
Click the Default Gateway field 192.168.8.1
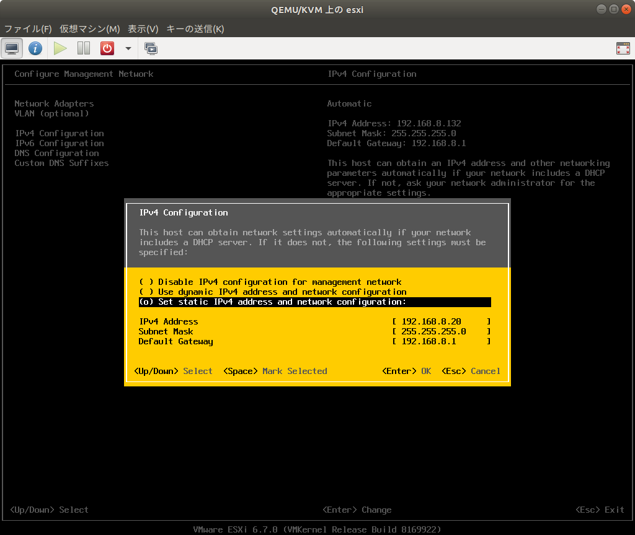(442, 341)
